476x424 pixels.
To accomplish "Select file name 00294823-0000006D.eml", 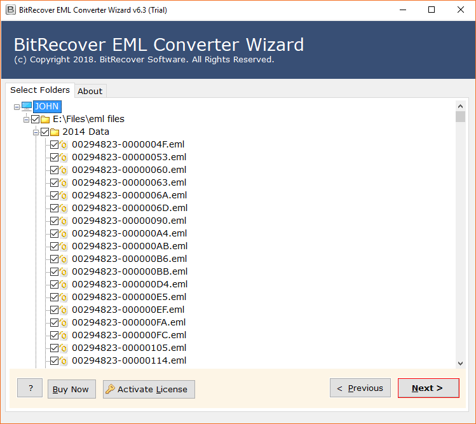I will click(x=130, y=208).
